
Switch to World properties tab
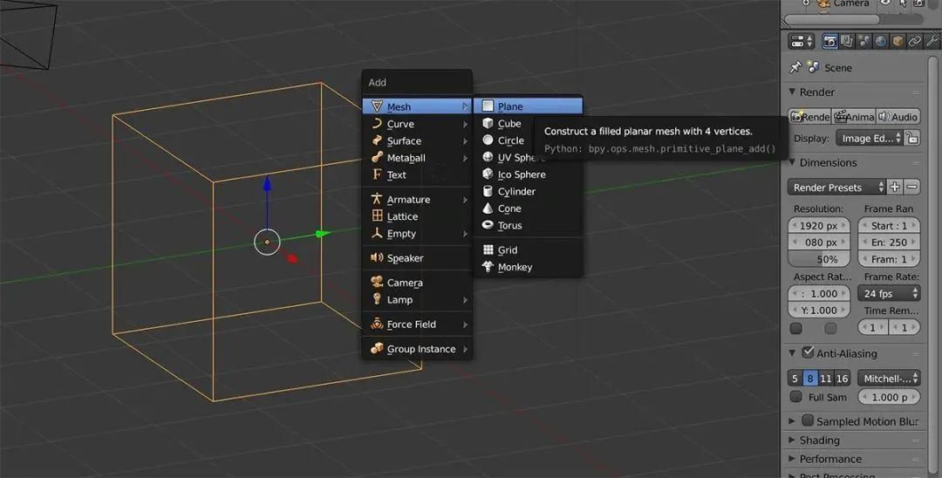881,42
